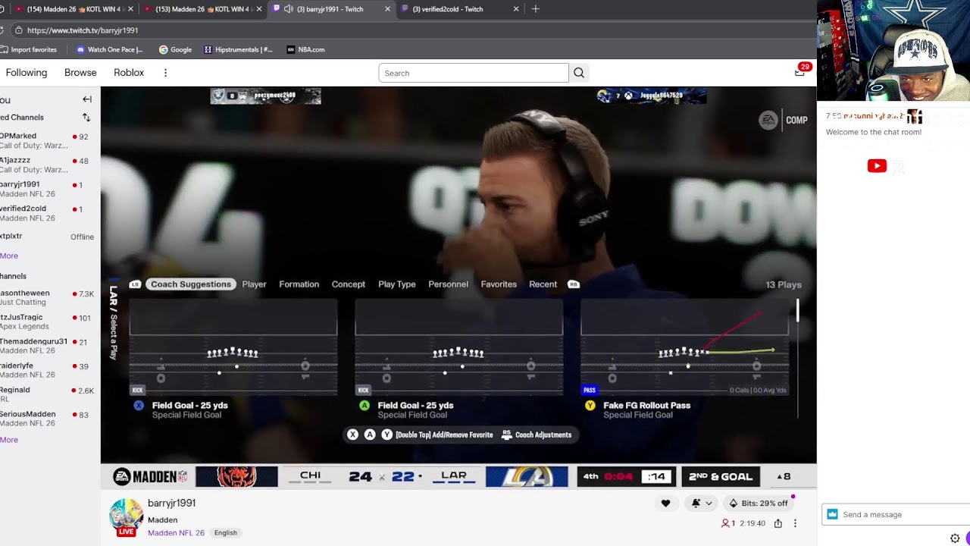Open the Import favorites bookmark
This screenshot has width=970, height=546.
point(29,49)
